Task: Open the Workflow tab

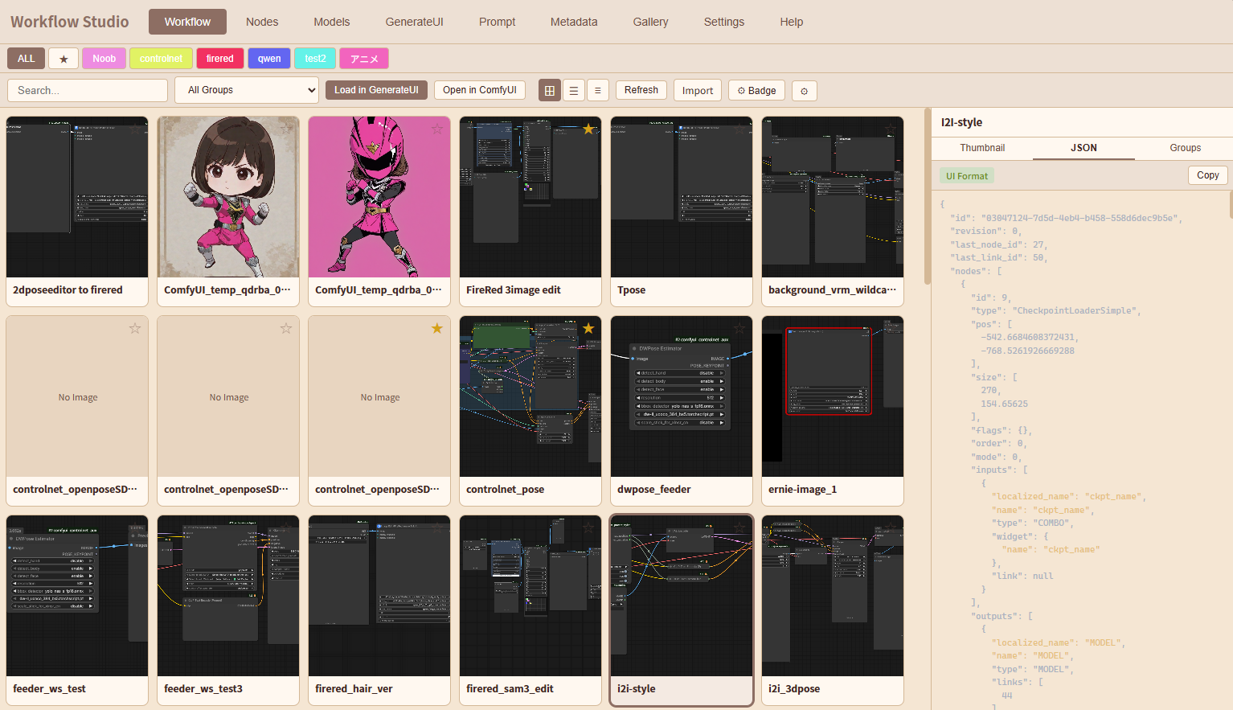Action: (x=187, y=22)
